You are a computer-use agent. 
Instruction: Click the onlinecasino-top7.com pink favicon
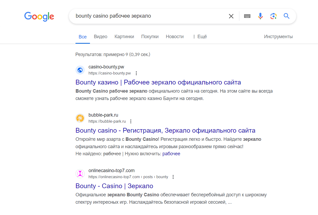pos(80,174)
